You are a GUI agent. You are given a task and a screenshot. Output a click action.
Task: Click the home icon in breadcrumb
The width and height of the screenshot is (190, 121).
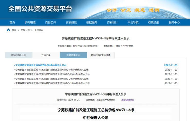point(8,30)
